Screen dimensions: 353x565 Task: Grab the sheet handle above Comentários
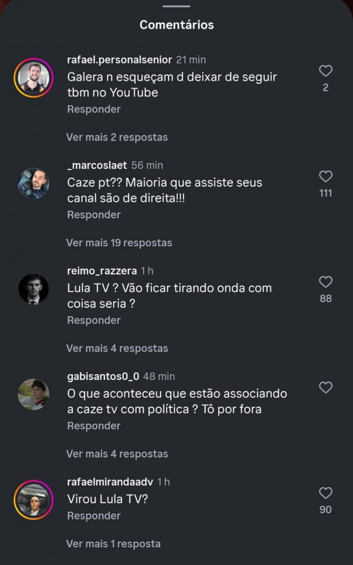[x=177, y=6]
